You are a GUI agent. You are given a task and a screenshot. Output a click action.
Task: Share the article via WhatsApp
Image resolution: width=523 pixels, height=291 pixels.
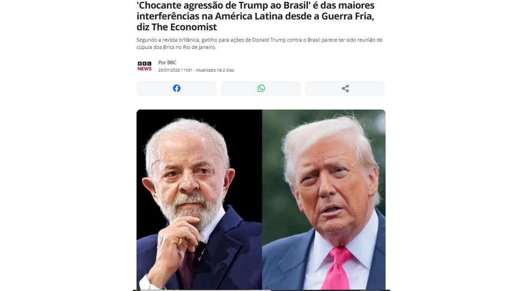(x=261, y=89)
